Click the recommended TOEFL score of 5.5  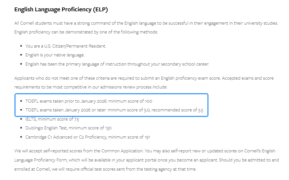pyautogui.click(x=200, y=110)
